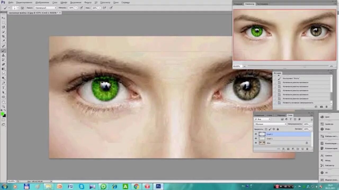Screen dimensions: 339x190
Task: Open brush mode dropdown in options bar
Action: (45, 8)
